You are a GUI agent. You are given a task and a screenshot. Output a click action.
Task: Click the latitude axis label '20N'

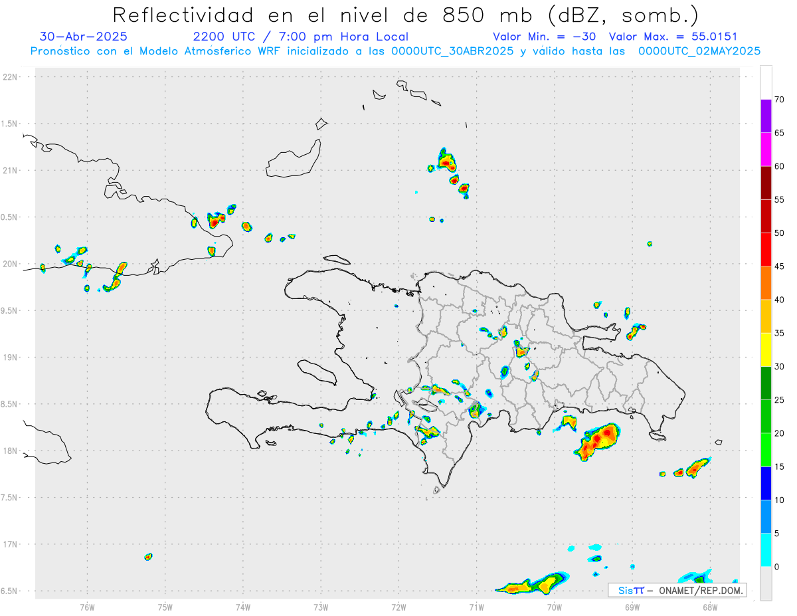[x=10, y=264]
